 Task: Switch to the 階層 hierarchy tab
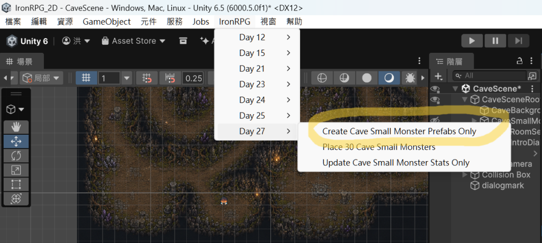(x=451, y=61)
